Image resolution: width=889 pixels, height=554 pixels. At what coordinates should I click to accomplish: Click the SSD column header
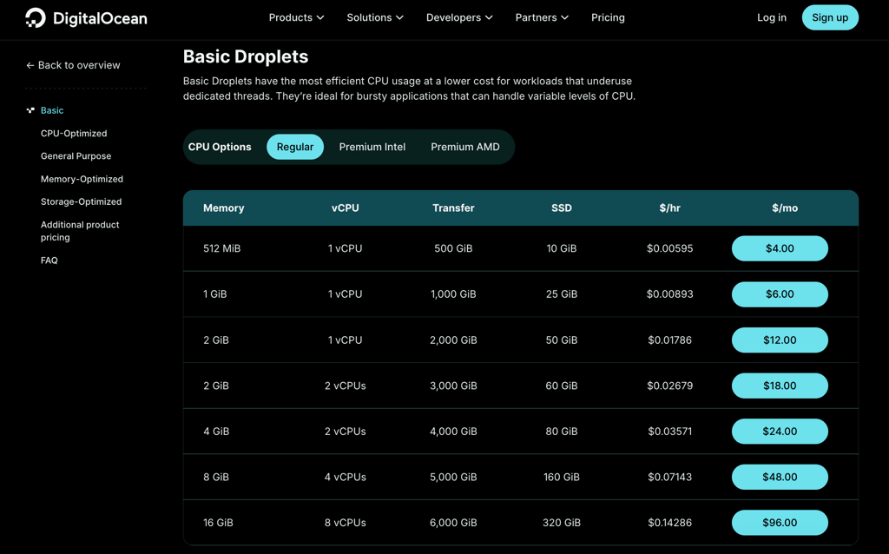562,208
